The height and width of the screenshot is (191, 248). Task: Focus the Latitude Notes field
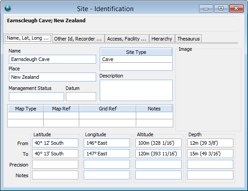55,175
